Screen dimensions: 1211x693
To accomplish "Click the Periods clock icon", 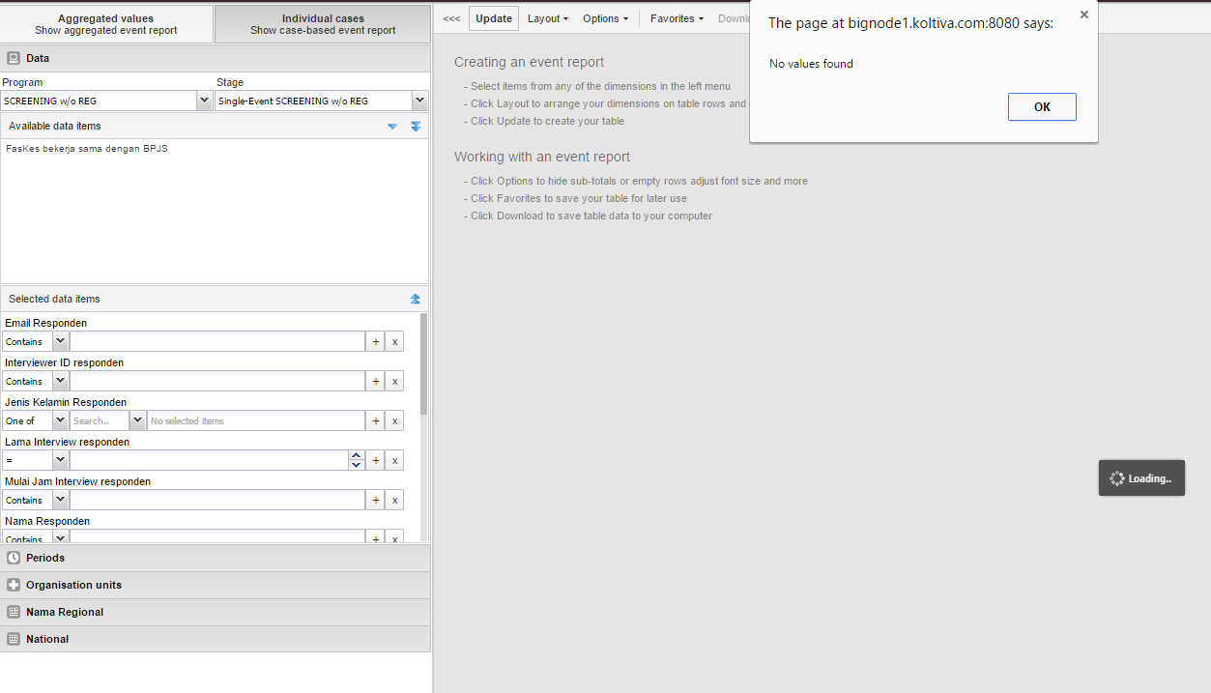I will [x=14, y=558].
